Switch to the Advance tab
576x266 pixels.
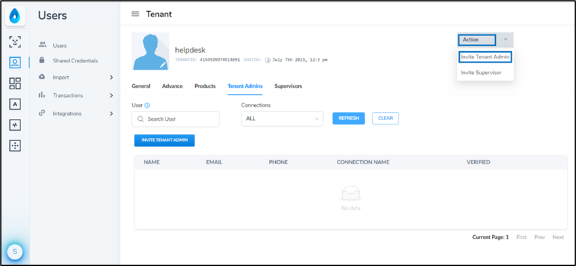point(172,86)
